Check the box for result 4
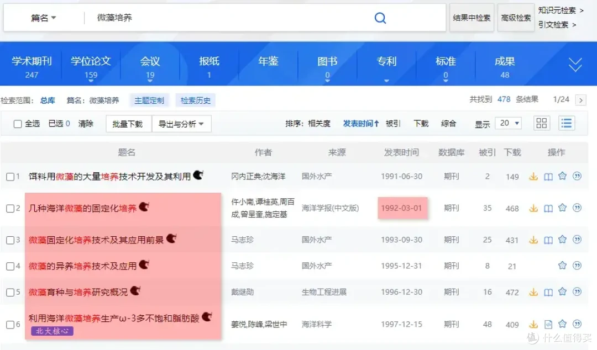Viewport: 597px width, 350px height. [x=11, y=266]
